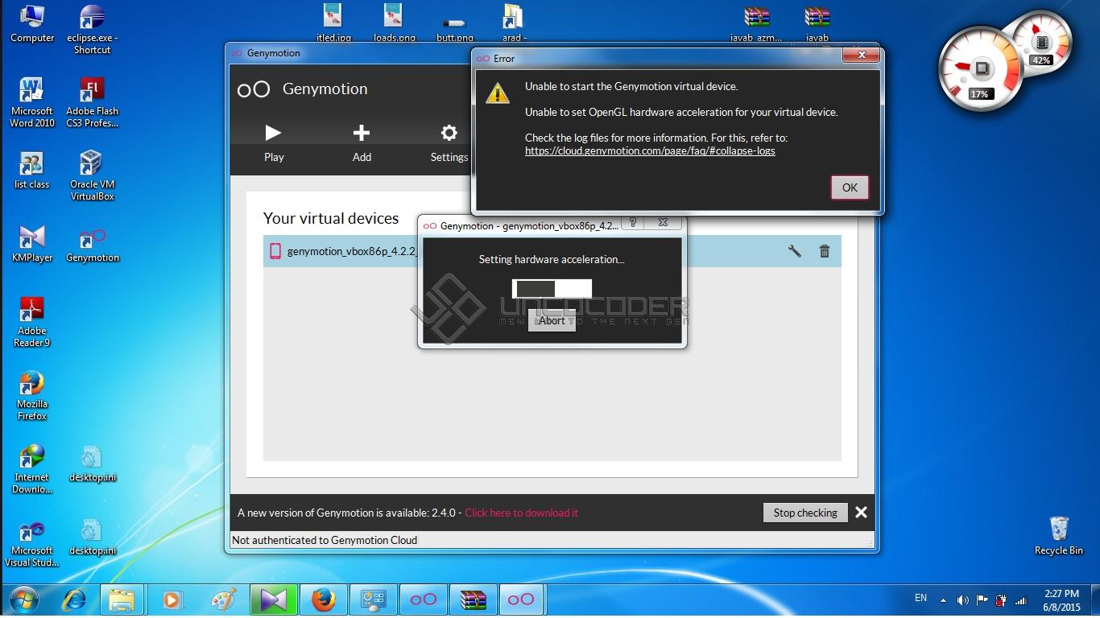Image resolution: width=1100 pixels, height=618 pixels.
Task: Select the Microsoft Word 2010 desktop icon
Action: pyautogui.click(x=32, y=103)
